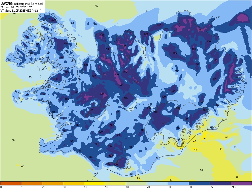This screenshot has width=252, height=189.
Task: Click the '88' humidity value on the map
Action: [132, 174]
